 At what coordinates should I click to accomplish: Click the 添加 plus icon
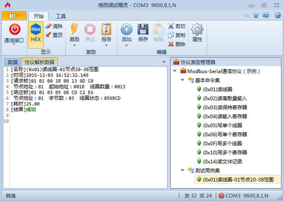click(x=127, y=29)
